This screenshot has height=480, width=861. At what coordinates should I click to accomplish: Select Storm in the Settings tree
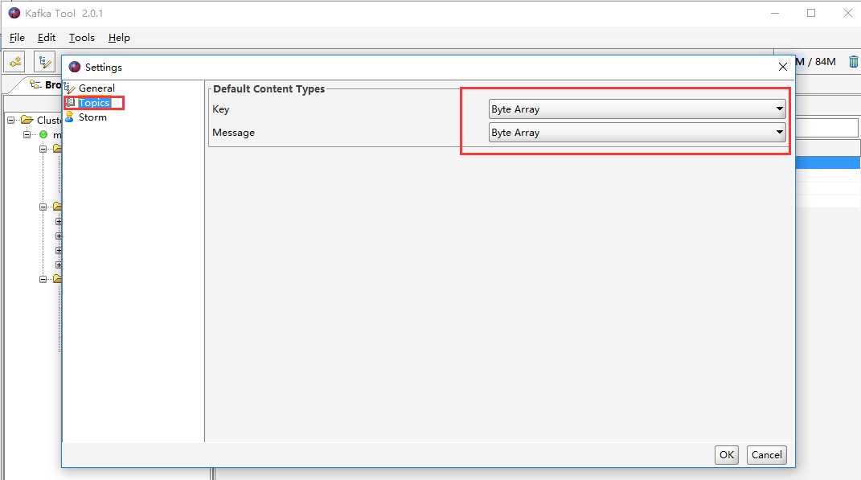(92, 117)
